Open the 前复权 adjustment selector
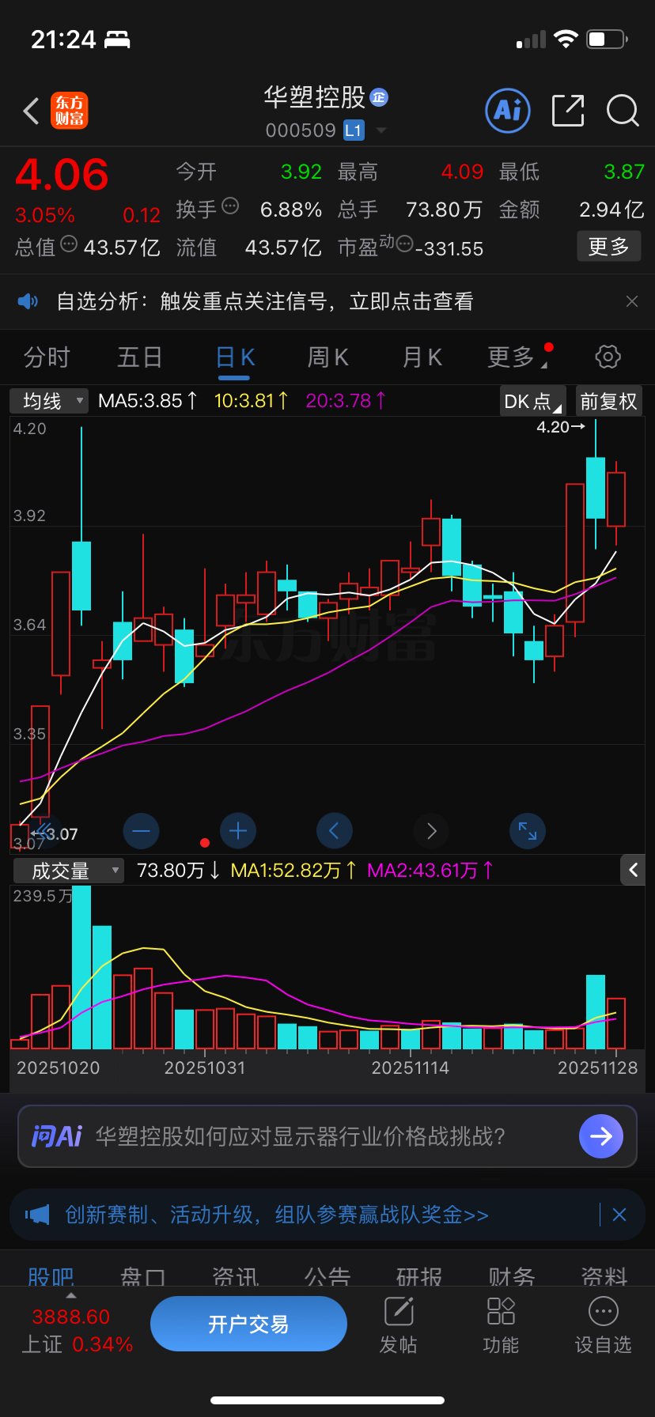655x1417 pixels. 608,401
